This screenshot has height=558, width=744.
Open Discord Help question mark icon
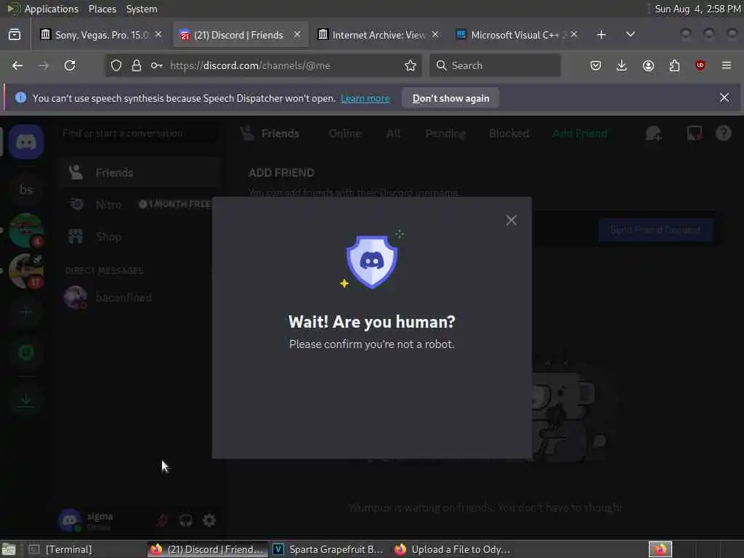(724, 134)
